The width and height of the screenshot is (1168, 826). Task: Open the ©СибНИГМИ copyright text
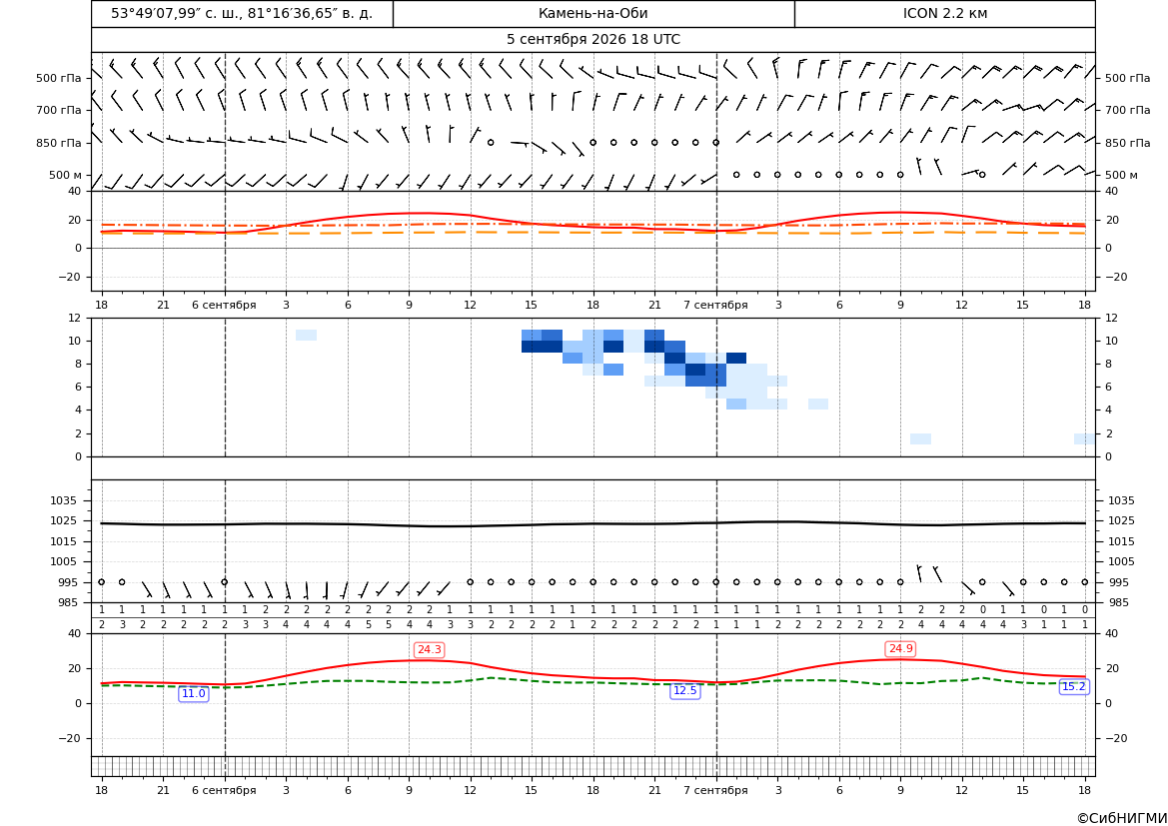(1122, 818)
